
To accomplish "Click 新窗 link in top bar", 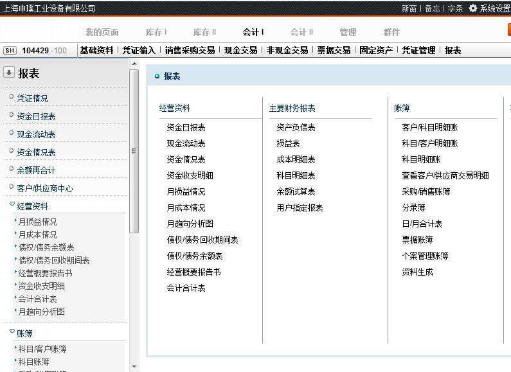I will [x=409, y=8].
